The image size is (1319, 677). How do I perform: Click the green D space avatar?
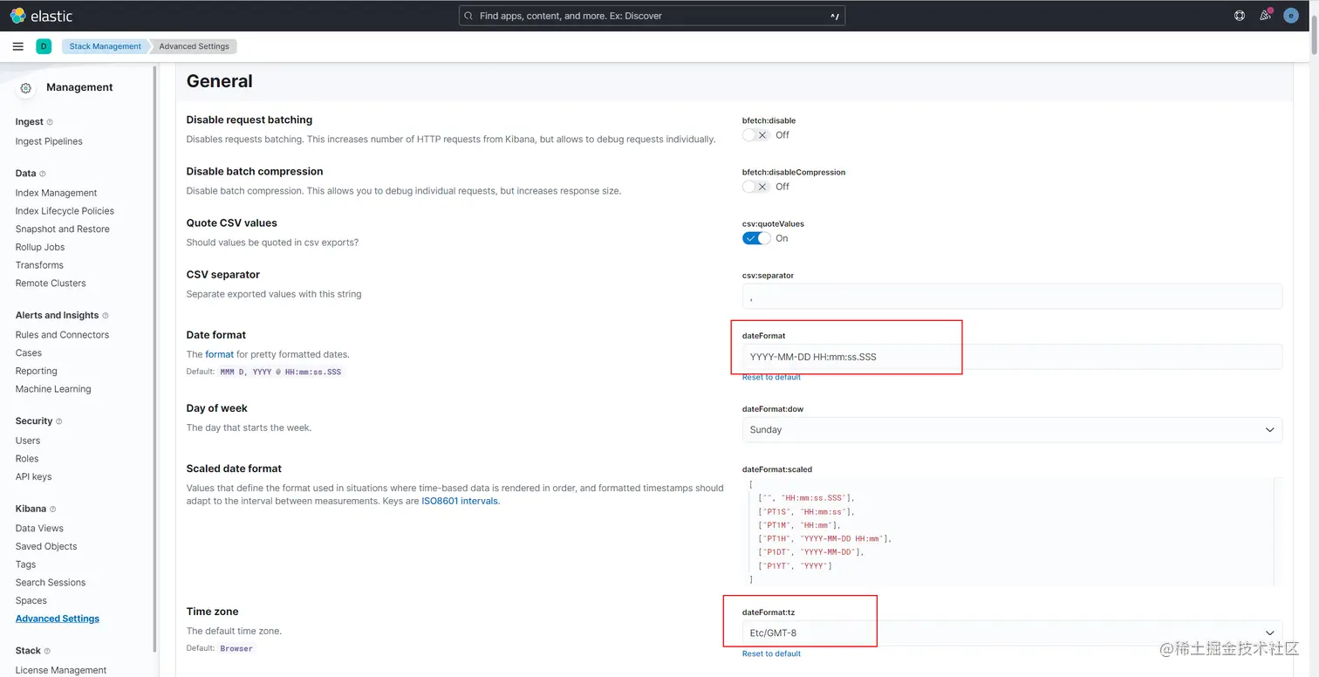[44, 46]
